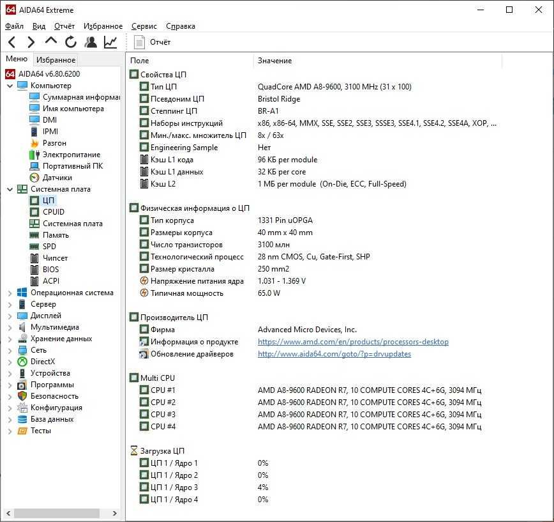This screenshot has height=522, width=554.
Task: Select the CPUID chip icon item
Action: tap(34, 212)
